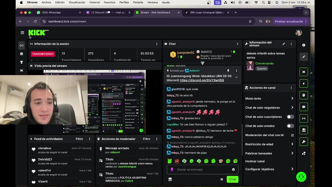332x187 pixels.
Task: Click the TRANSMITIENDO status badge
Action: (43, 54)
